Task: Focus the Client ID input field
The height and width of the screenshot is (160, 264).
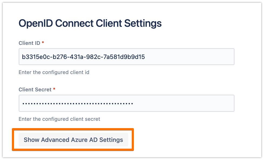Action: tap(126, 57)
